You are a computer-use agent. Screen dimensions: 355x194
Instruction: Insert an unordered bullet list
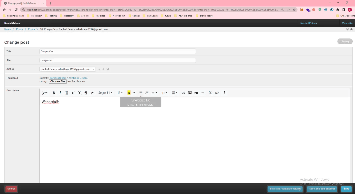pyautogui.click(x=140, y=93)
